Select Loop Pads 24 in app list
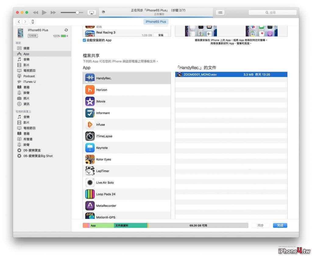This screenshot has width=312, height=256. click(x=127, y=194)
